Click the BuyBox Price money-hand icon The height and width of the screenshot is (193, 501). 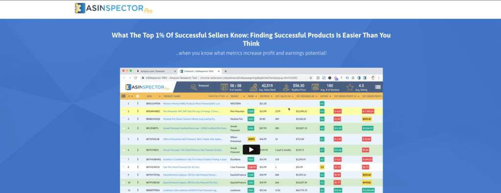[x=286, y=87]
